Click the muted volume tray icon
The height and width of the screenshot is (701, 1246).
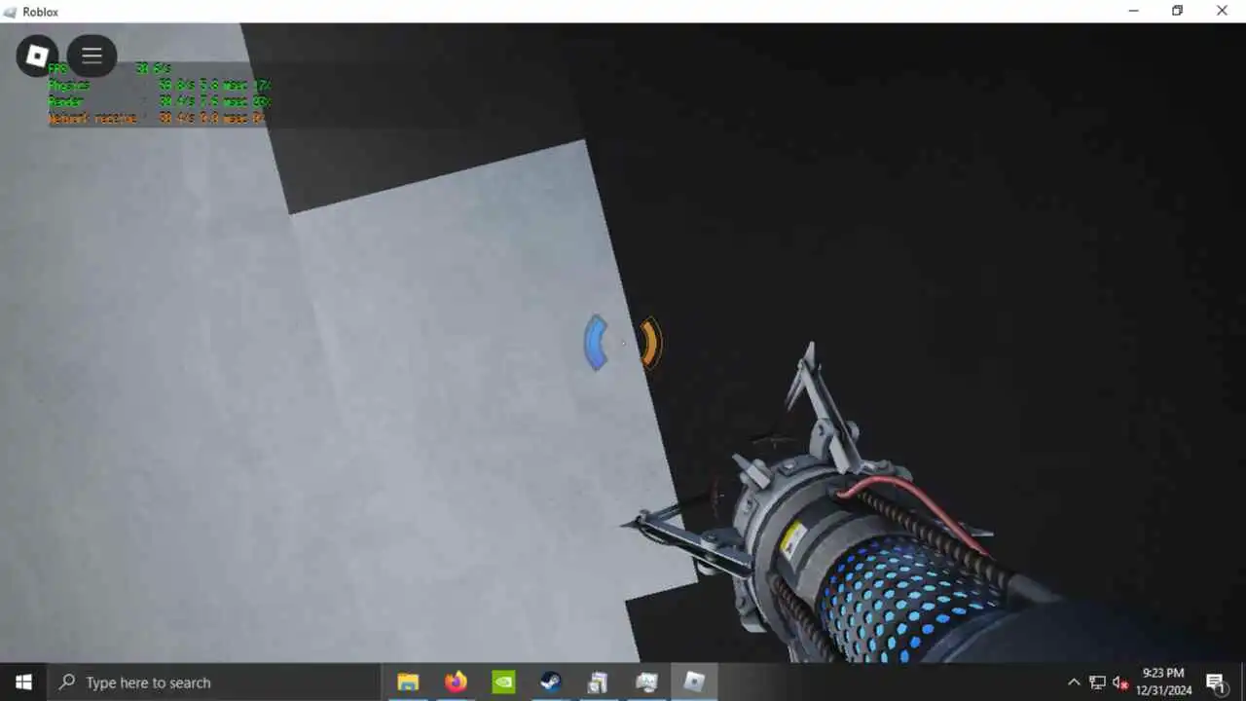[1120, 683]
